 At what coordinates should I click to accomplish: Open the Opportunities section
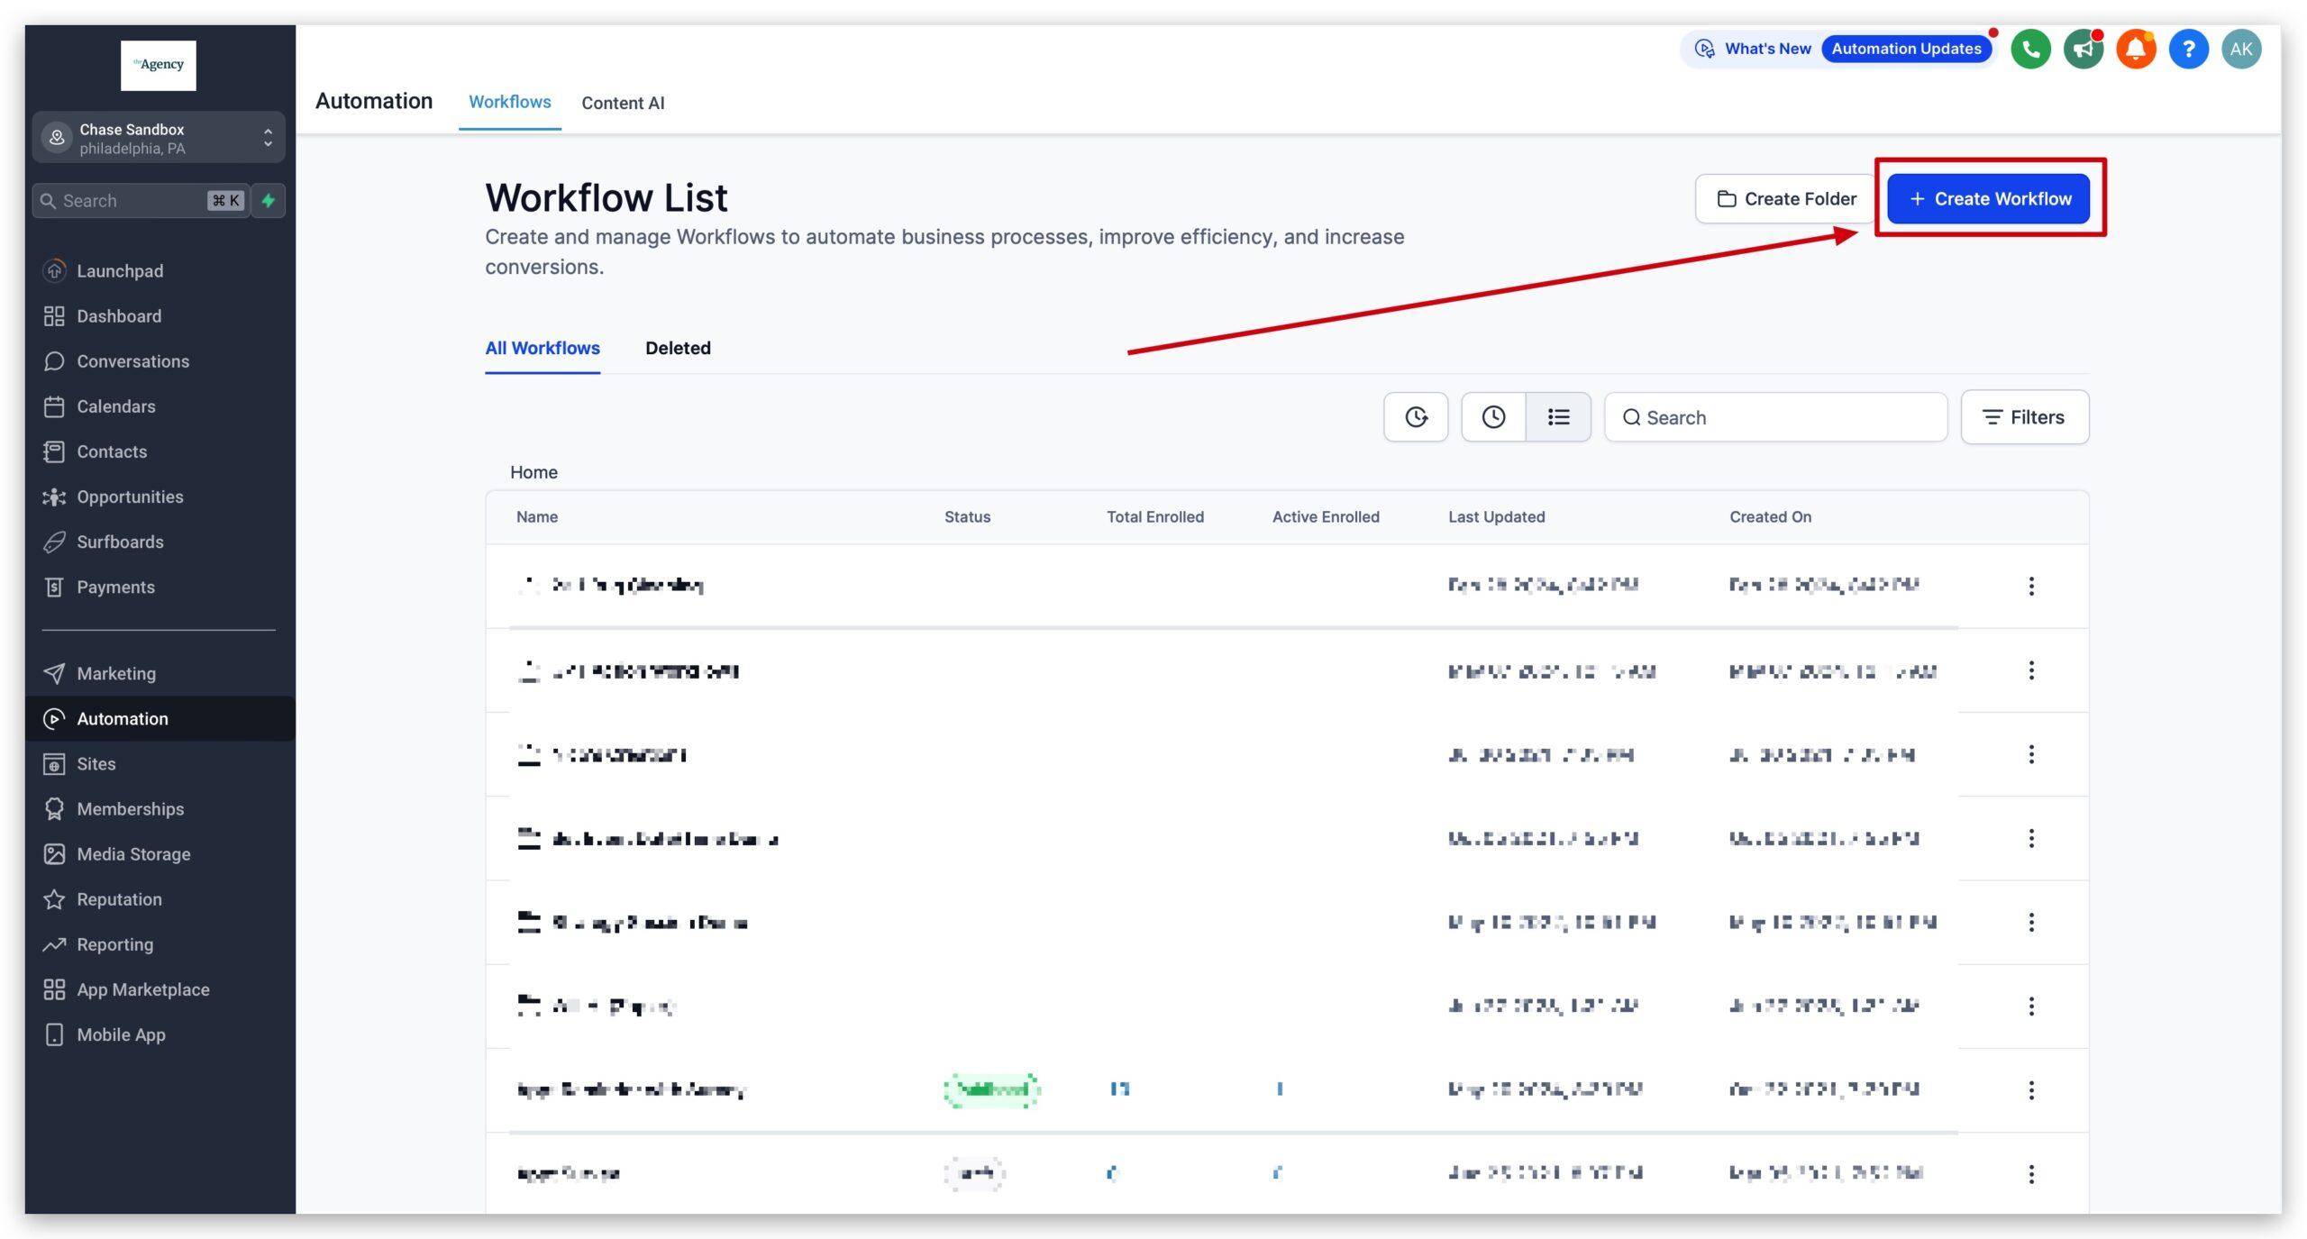[x=129, y=497]
